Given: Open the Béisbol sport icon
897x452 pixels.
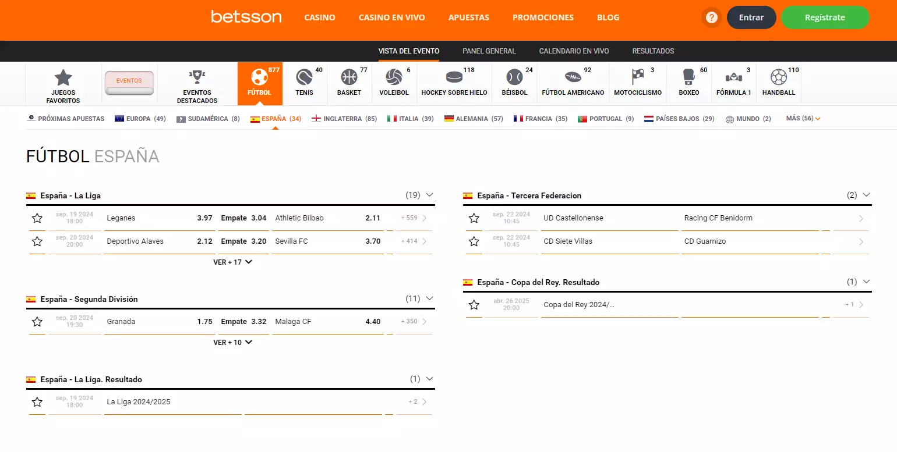Looking at the screenshot, I should [x=514, y=77].
